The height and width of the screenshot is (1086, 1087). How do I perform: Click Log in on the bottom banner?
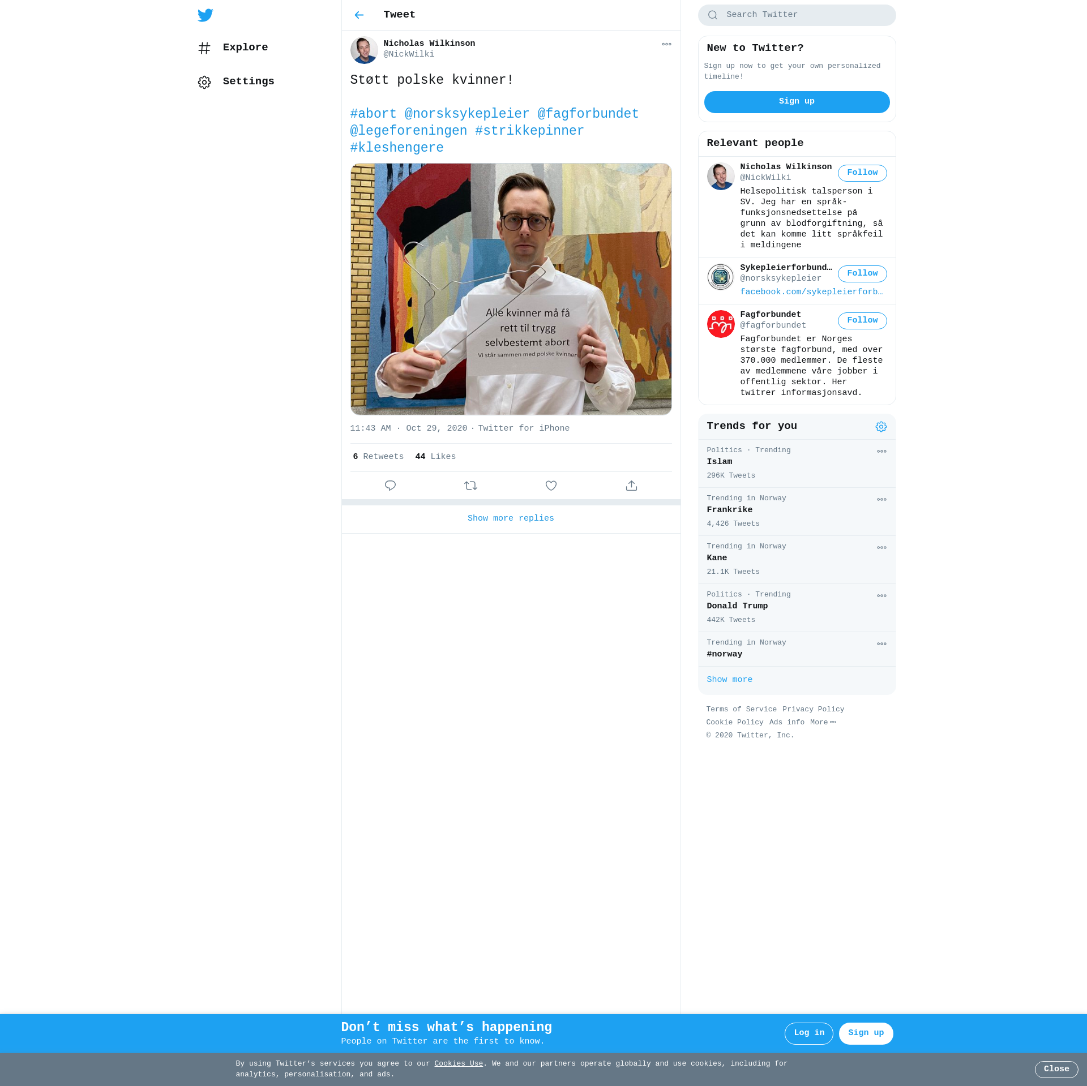[808, 1033]
